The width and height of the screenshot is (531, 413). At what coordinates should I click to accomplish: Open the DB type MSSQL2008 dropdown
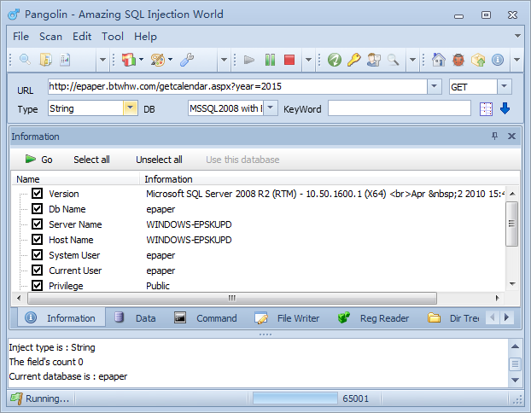point(271,108)
